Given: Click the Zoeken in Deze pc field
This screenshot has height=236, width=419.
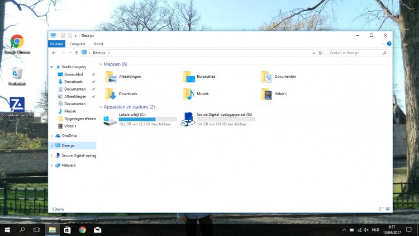Looking at the screenshot, I should click(355, 53).
